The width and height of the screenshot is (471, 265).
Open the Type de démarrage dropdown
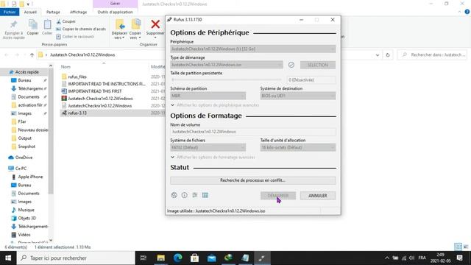click(227, 65)
